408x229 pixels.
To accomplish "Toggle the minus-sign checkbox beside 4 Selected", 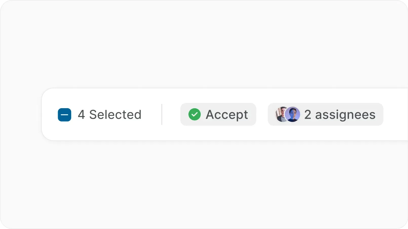I will [x=64, y=115].
